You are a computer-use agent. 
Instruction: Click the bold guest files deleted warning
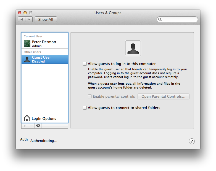(x=134, y=85)
